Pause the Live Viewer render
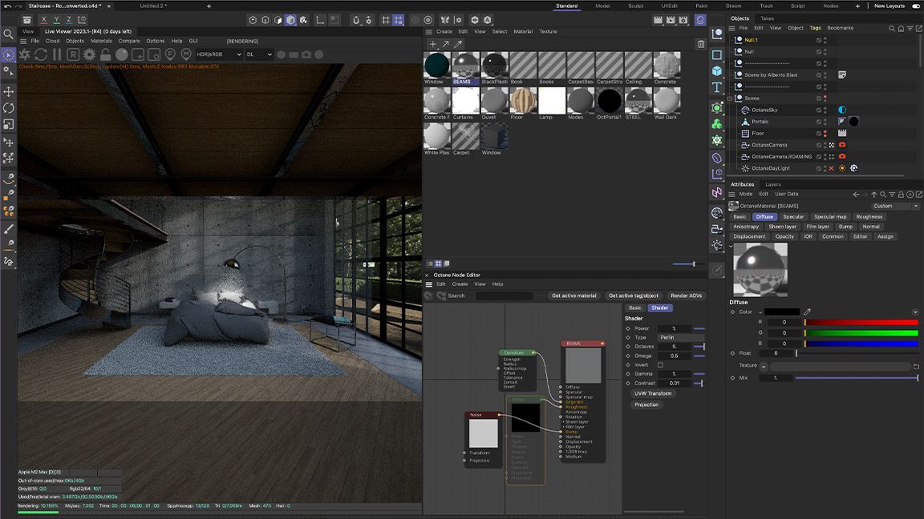 point(55,54)
